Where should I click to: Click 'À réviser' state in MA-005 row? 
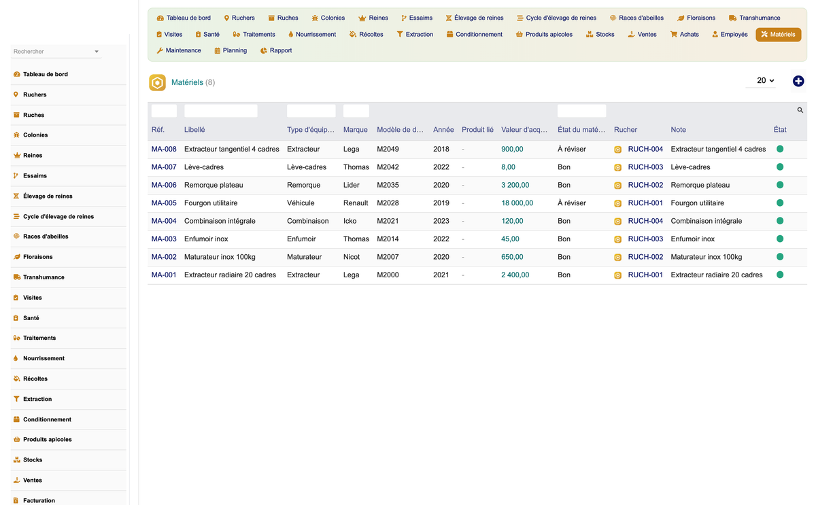click(572, 203)
